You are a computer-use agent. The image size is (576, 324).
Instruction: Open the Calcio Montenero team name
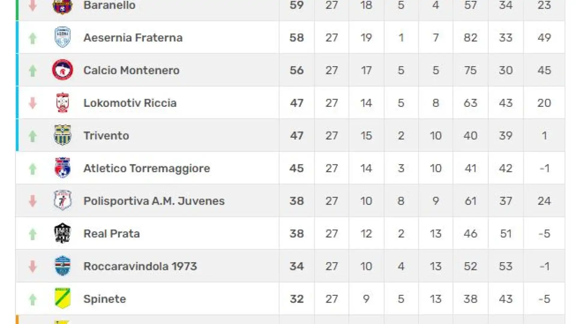tap(131, 70)
